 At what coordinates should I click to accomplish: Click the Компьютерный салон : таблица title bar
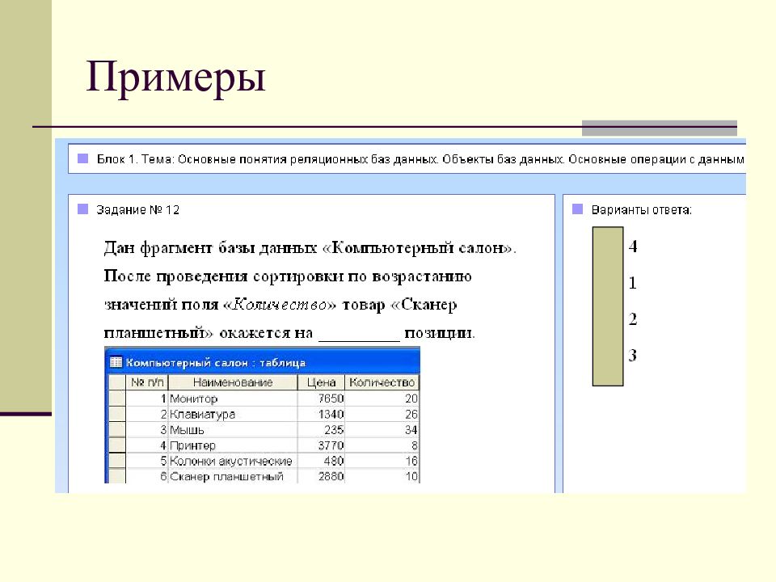[x=262, y=362]
